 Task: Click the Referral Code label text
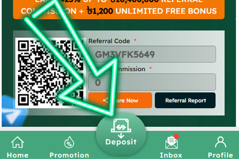point(109,41)
